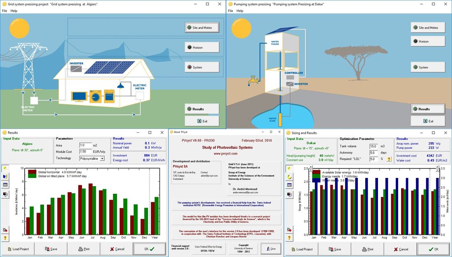This screenshot has height=257, width=452.
Task: Click the LOL help question mark icon
Action: coord(389,159)
